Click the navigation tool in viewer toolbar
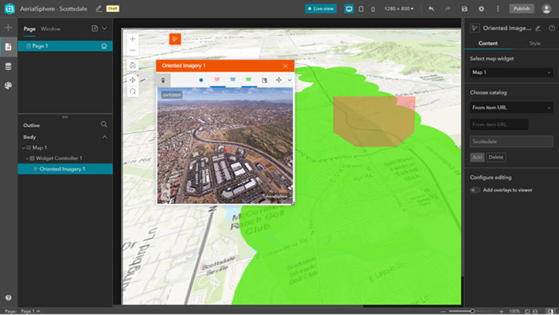 279,80
